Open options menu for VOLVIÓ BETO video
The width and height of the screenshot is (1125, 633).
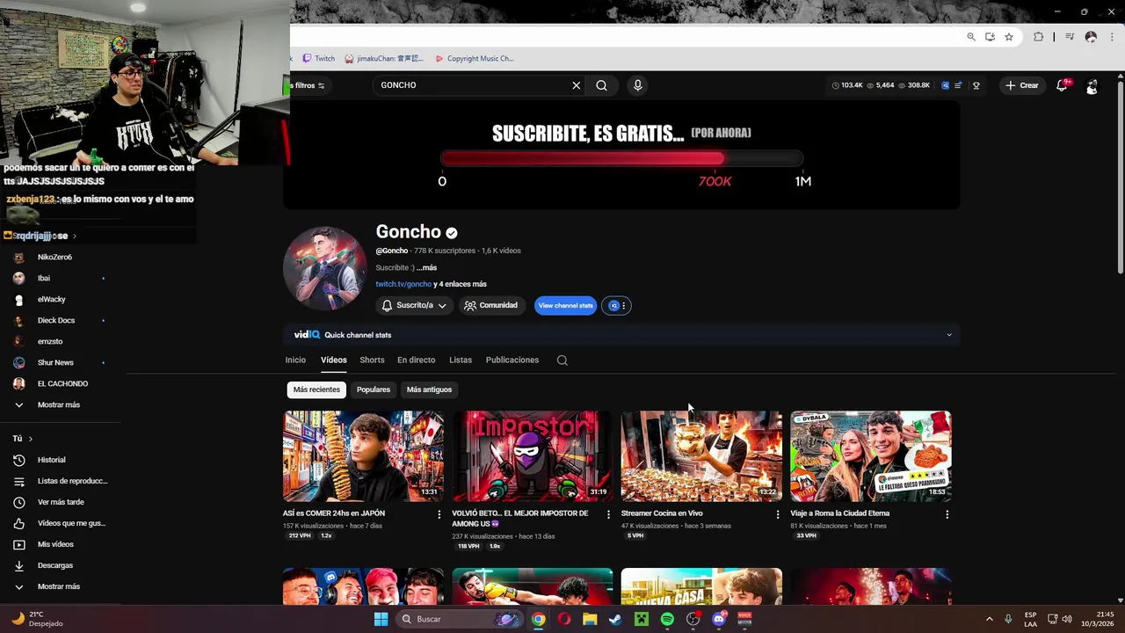608,514
